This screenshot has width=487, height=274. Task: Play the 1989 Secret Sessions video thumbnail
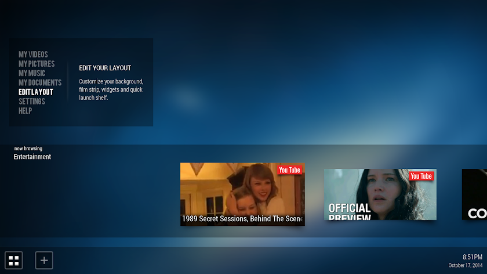coord(242,194)
